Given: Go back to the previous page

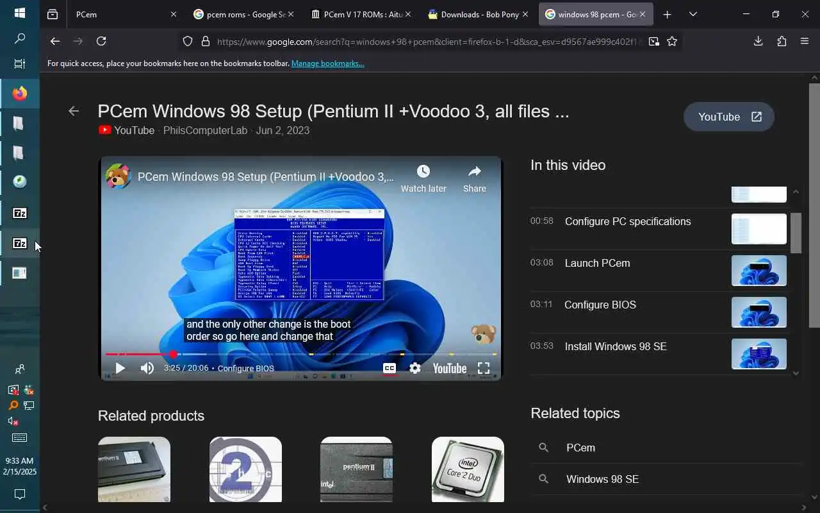Looking at the screenshot, I should 55,41.
